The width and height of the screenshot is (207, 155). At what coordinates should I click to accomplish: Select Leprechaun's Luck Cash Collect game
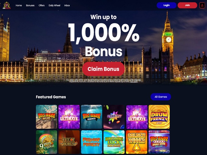[114, 142]
